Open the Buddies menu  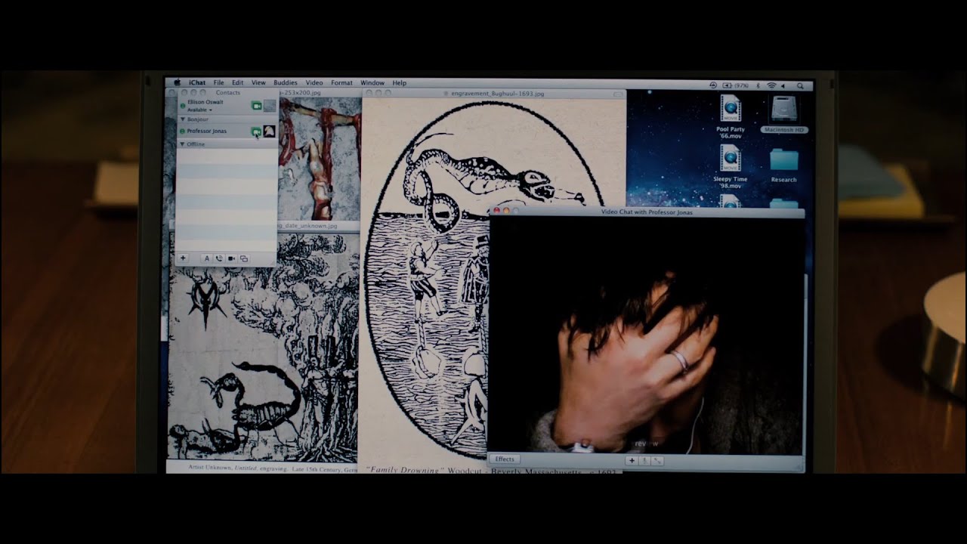pyautogui.click(x=286, y=82)
